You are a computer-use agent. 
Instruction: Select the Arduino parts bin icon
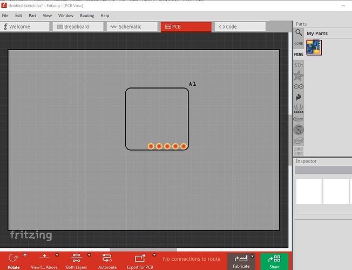(299, 86)
